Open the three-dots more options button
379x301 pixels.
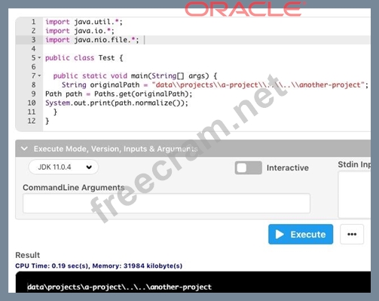pyautogui.click(x=352, y=234)
